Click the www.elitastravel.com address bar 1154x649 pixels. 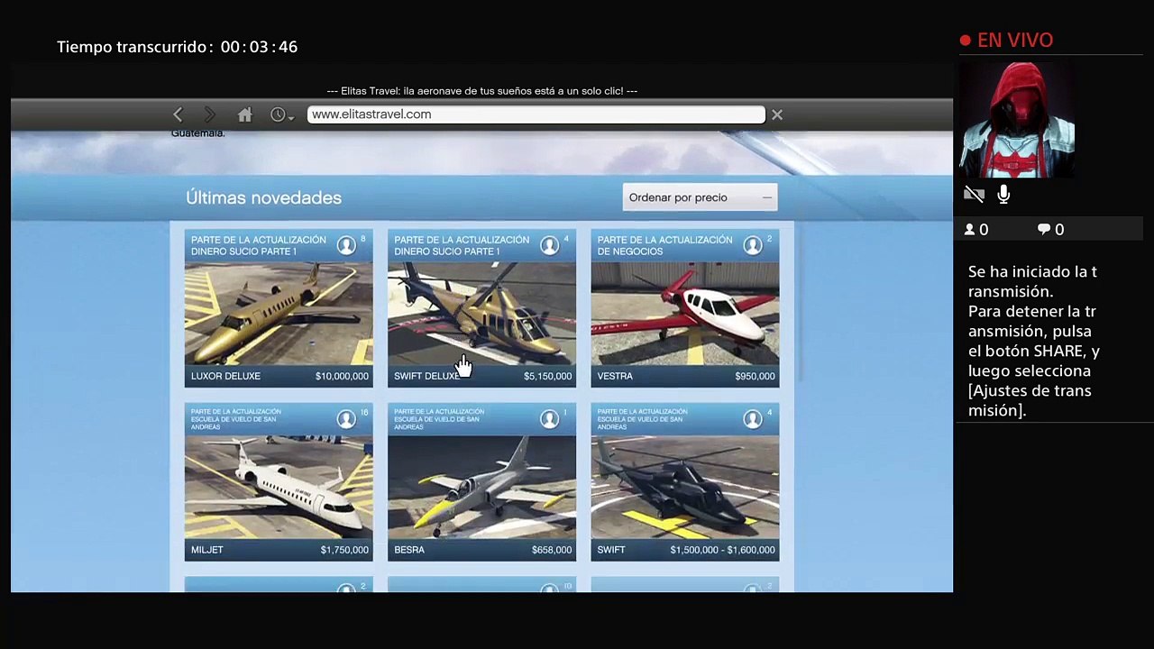[x=536, y=114]
